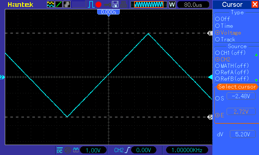The height and width of the screenshot is (155, 259).
Task: Click the -2.48V cursor S value
Action: pos(241,96)
